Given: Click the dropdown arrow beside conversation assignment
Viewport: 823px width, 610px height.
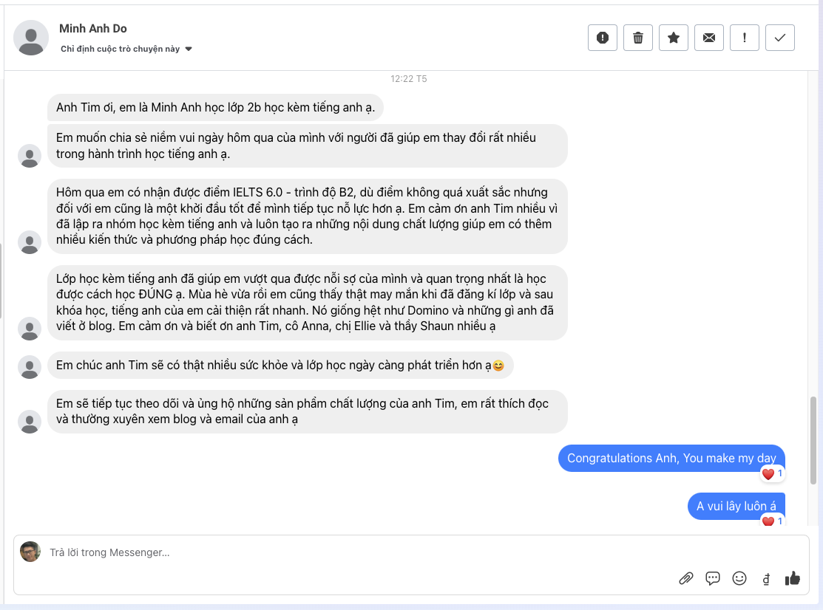Looking at the screenshot, I should [x=189, y=49].
